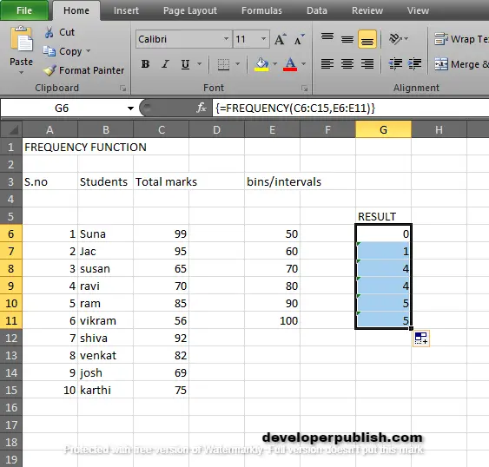Shrink font with the smaller A icon
489x467 pixels.
click(x=299, y=39)
